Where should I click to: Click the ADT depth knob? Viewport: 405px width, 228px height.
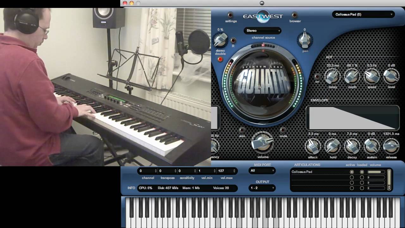click(352, 76)
